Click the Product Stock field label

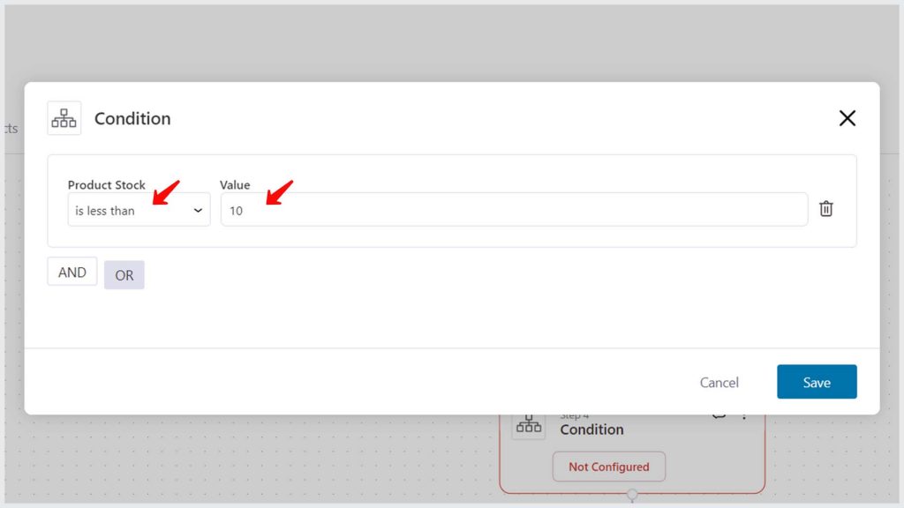click(x=107, y=185)
